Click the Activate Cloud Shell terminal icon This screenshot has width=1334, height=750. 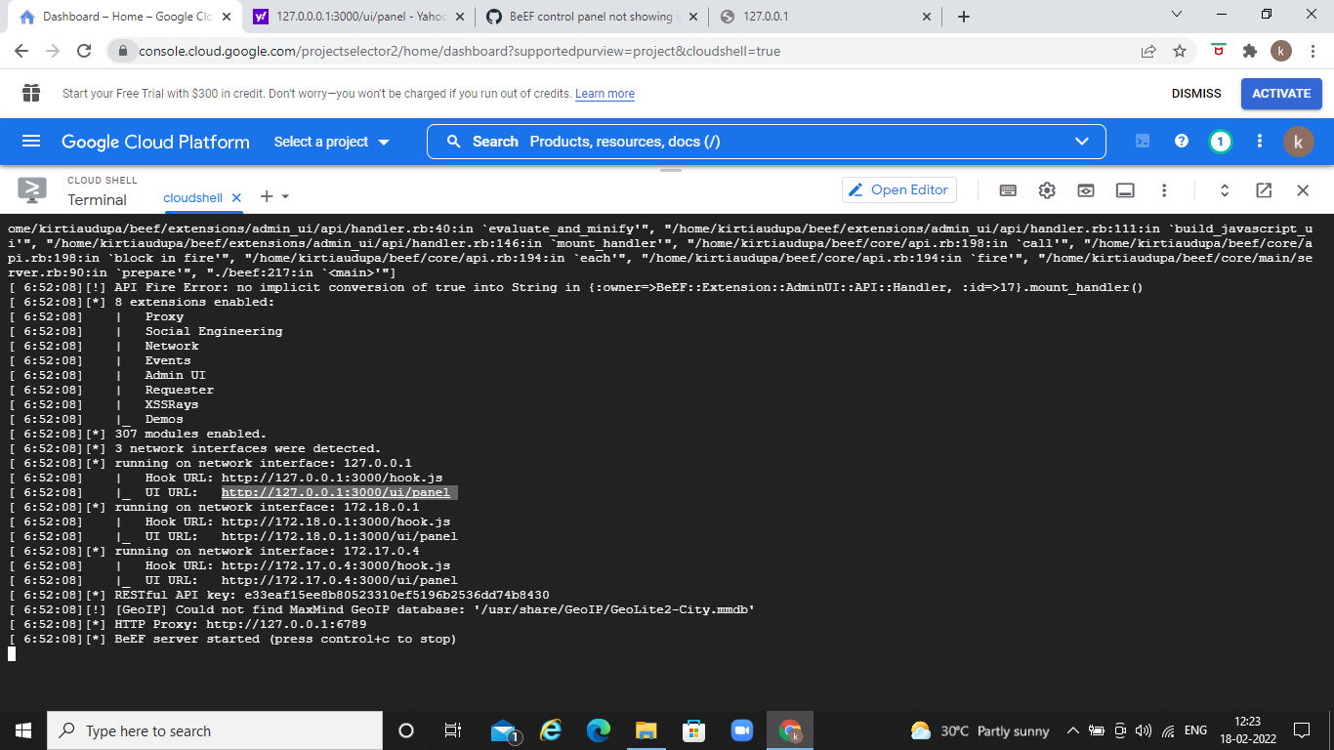coord(1142,141)
